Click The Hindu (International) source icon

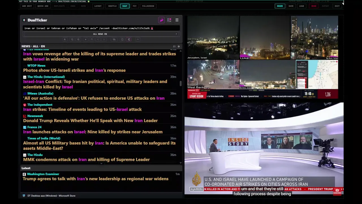pyautogui.click(x=25, y=77)
